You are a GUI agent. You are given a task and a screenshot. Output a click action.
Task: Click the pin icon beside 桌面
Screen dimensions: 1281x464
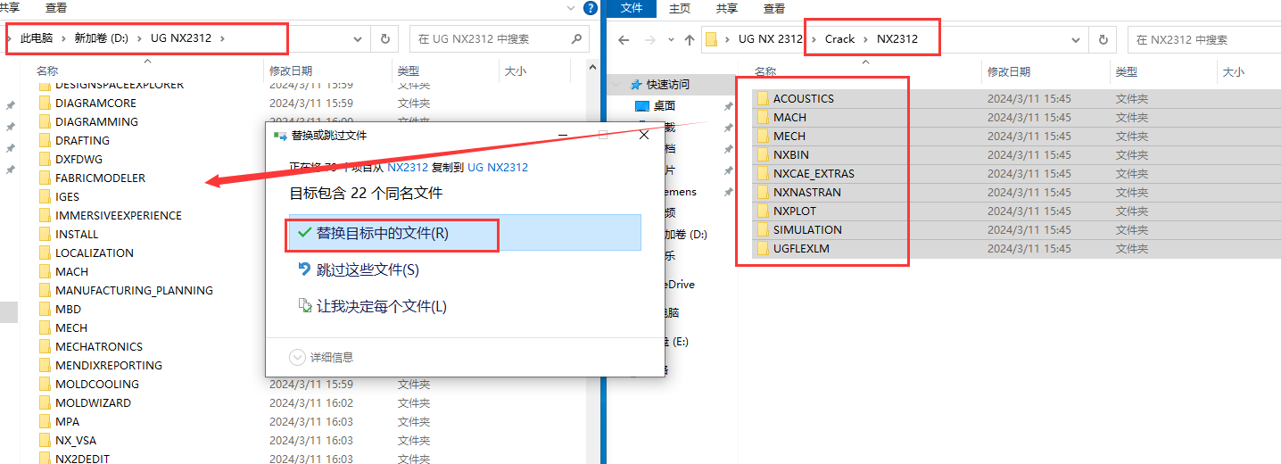point(728,106)
